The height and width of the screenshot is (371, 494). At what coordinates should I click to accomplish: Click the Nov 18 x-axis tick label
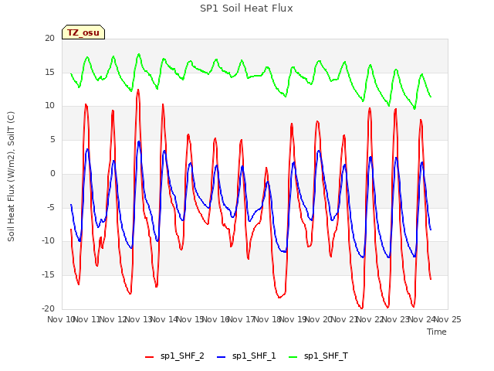[268, 319]
